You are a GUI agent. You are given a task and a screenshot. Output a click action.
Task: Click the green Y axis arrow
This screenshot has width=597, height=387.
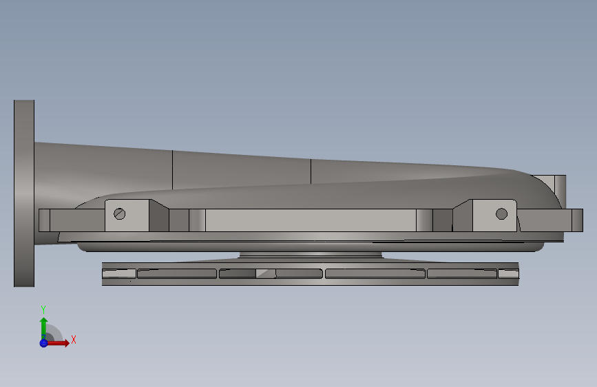click(43, 328)
